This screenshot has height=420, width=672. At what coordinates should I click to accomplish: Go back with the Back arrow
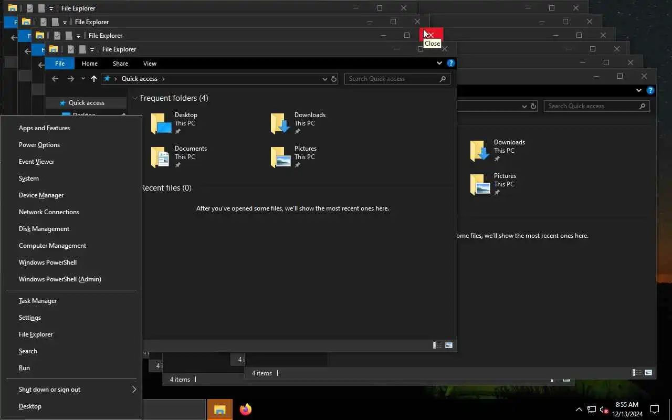55,79
